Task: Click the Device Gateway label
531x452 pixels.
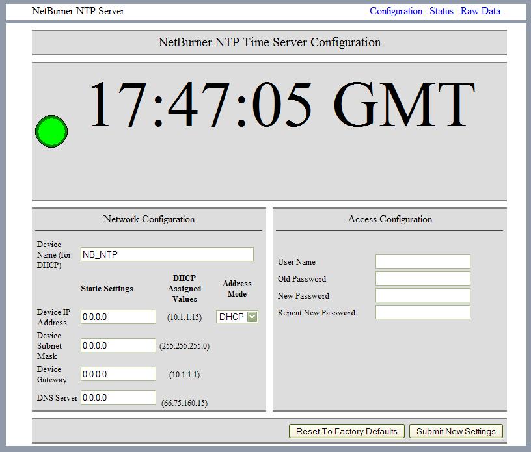Action: [52, 375]
